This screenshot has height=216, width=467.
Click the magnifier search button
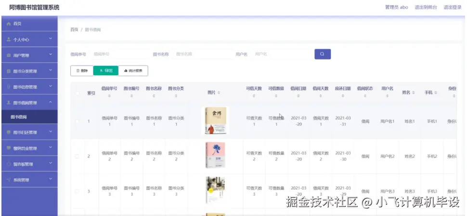323,54
